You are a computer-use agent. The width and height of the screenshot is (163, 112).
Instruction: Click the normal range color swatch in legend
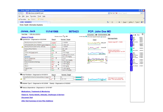pos(86,36)
